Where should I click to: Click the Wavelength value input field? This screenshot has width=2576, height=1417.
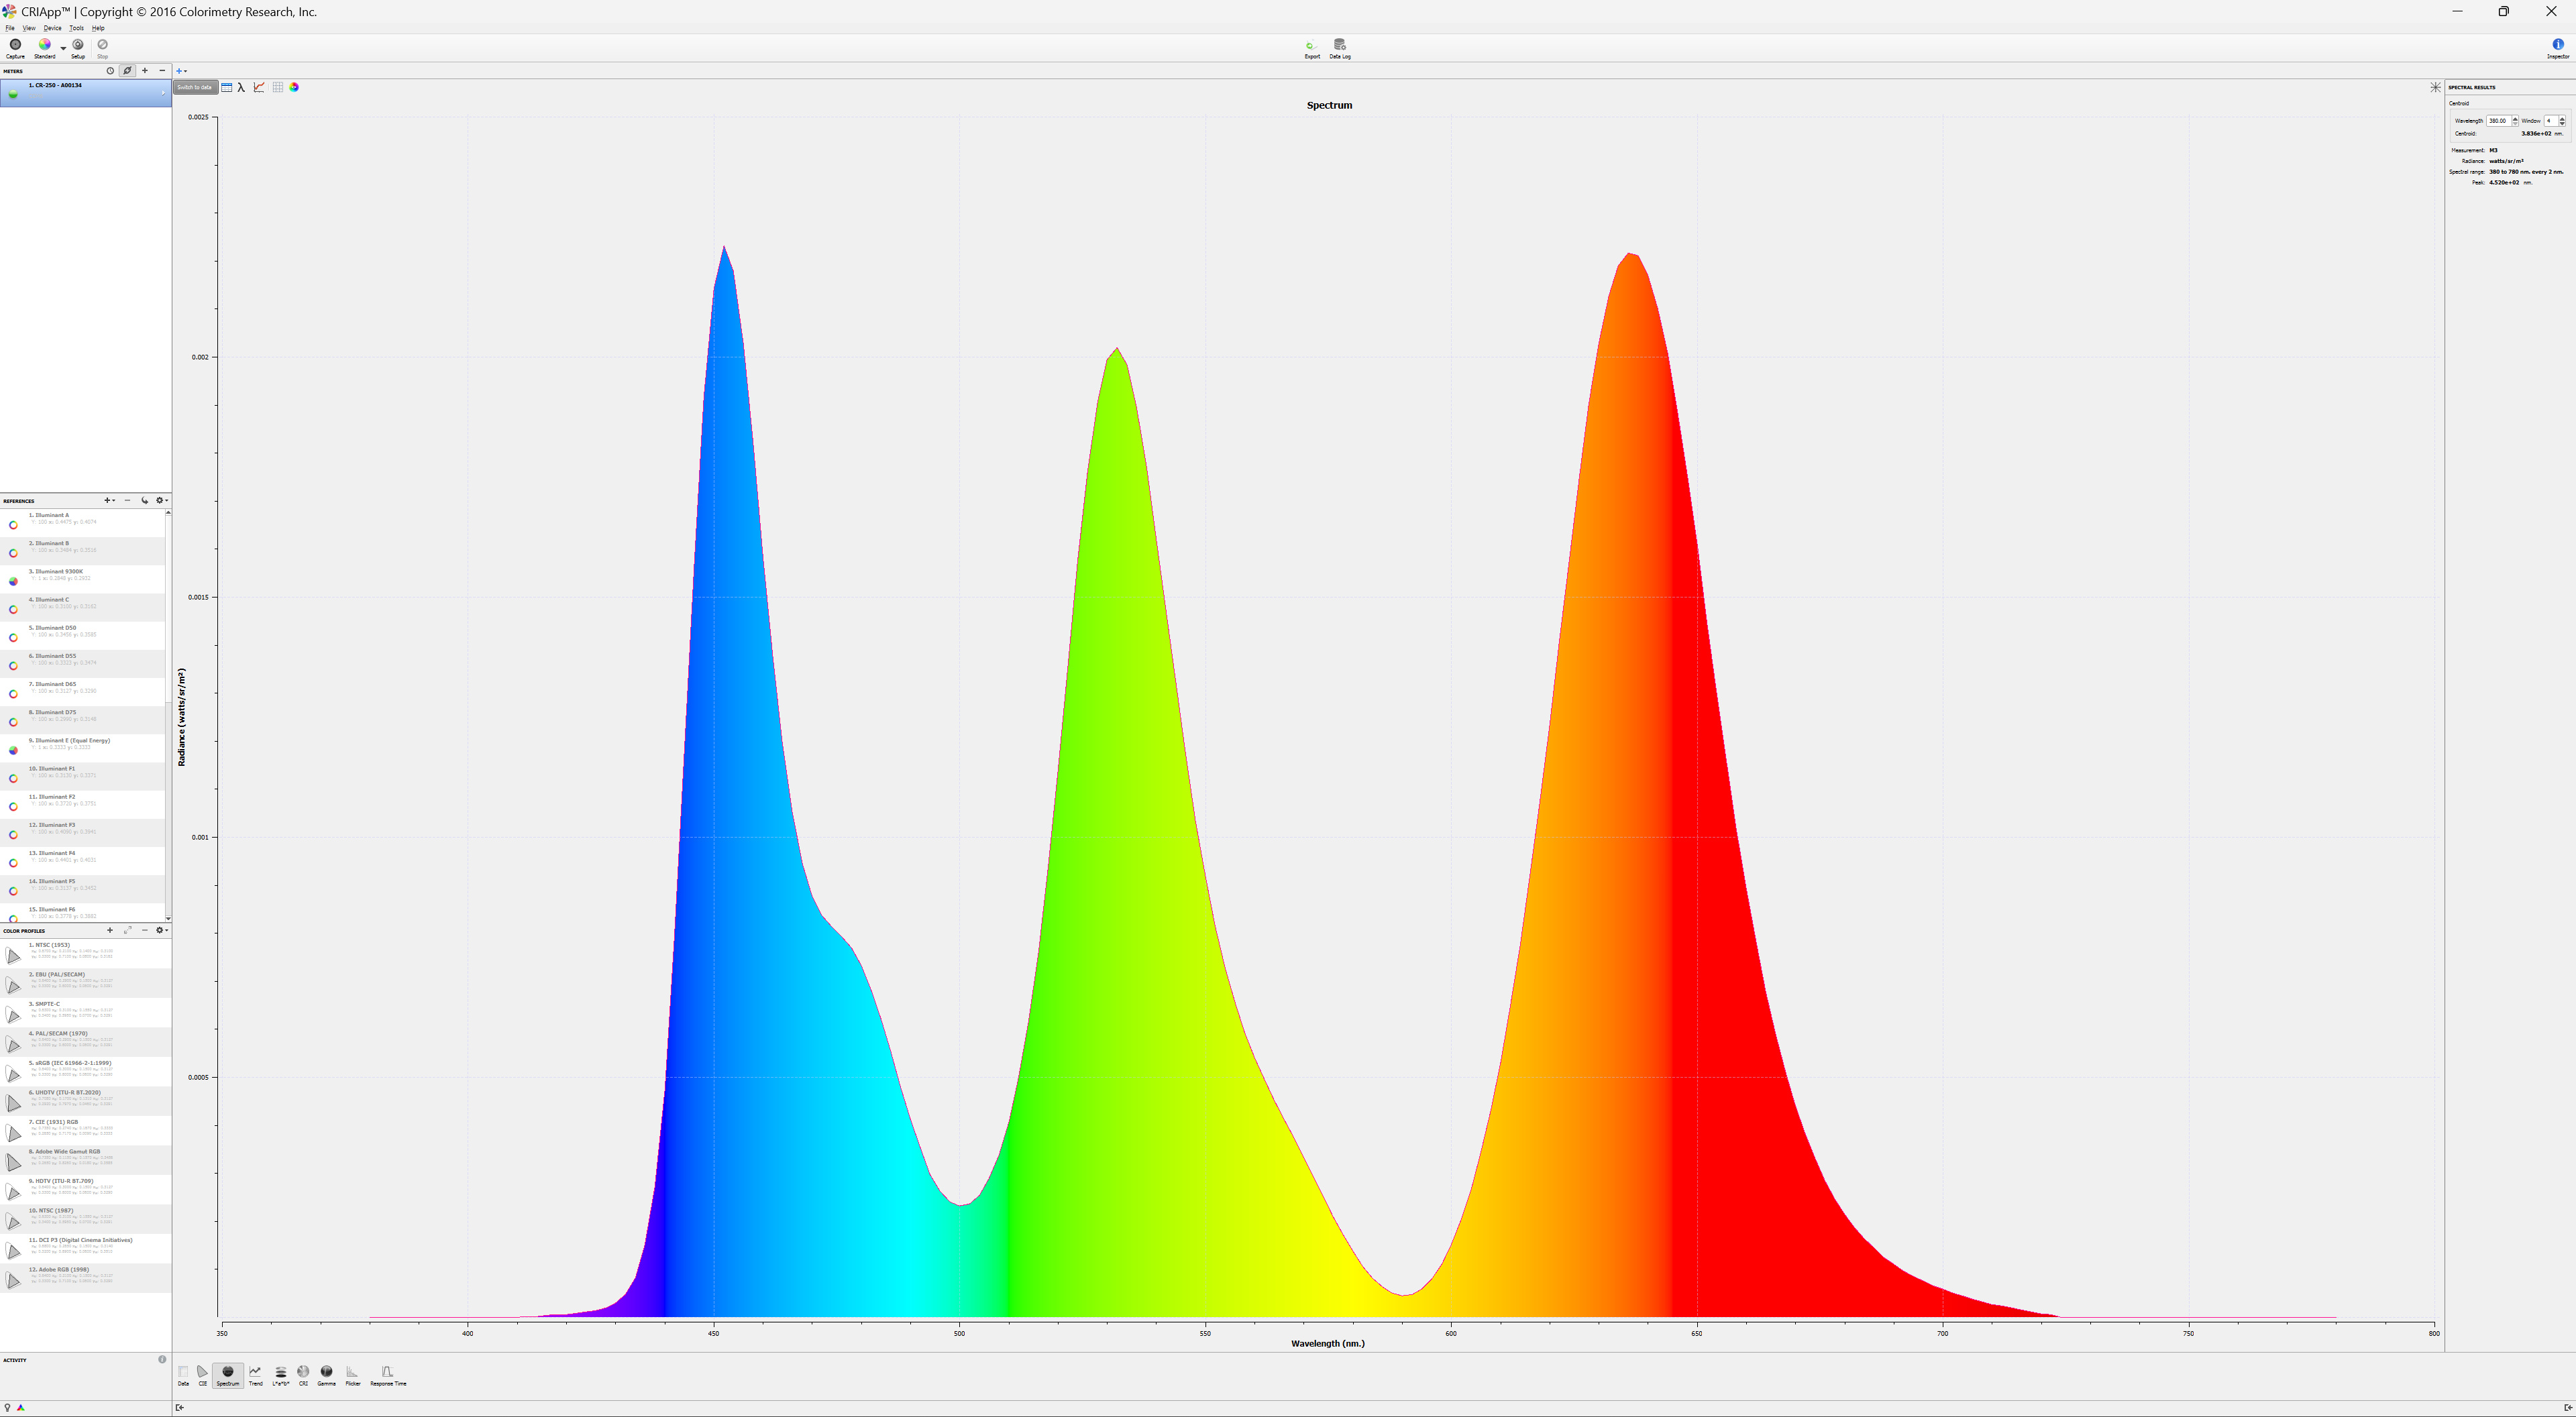[x=2497, y=121]
